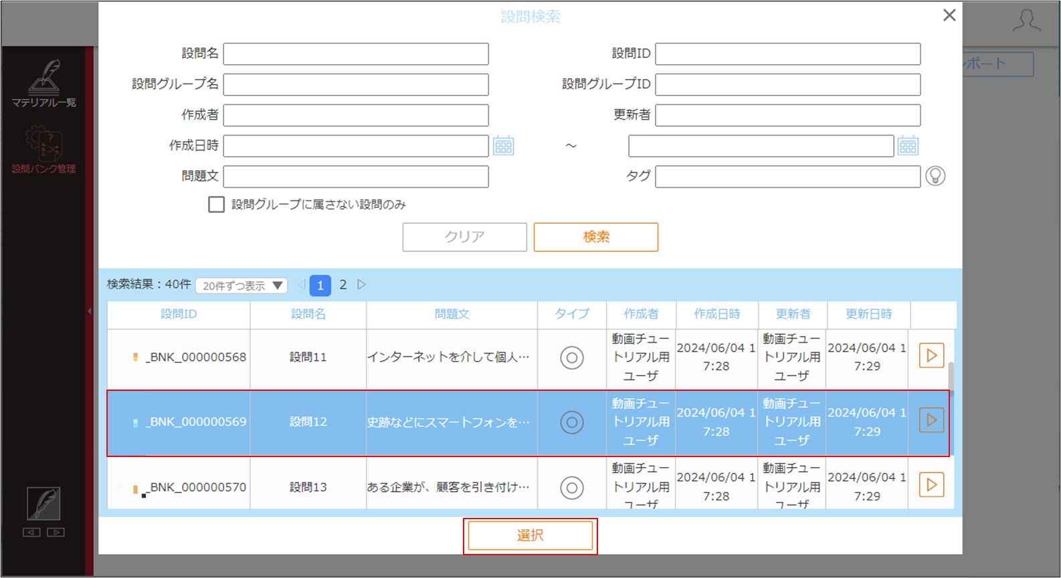Click question text インターネットを介して個人…
1061x578 pixels.
[448, 357]
